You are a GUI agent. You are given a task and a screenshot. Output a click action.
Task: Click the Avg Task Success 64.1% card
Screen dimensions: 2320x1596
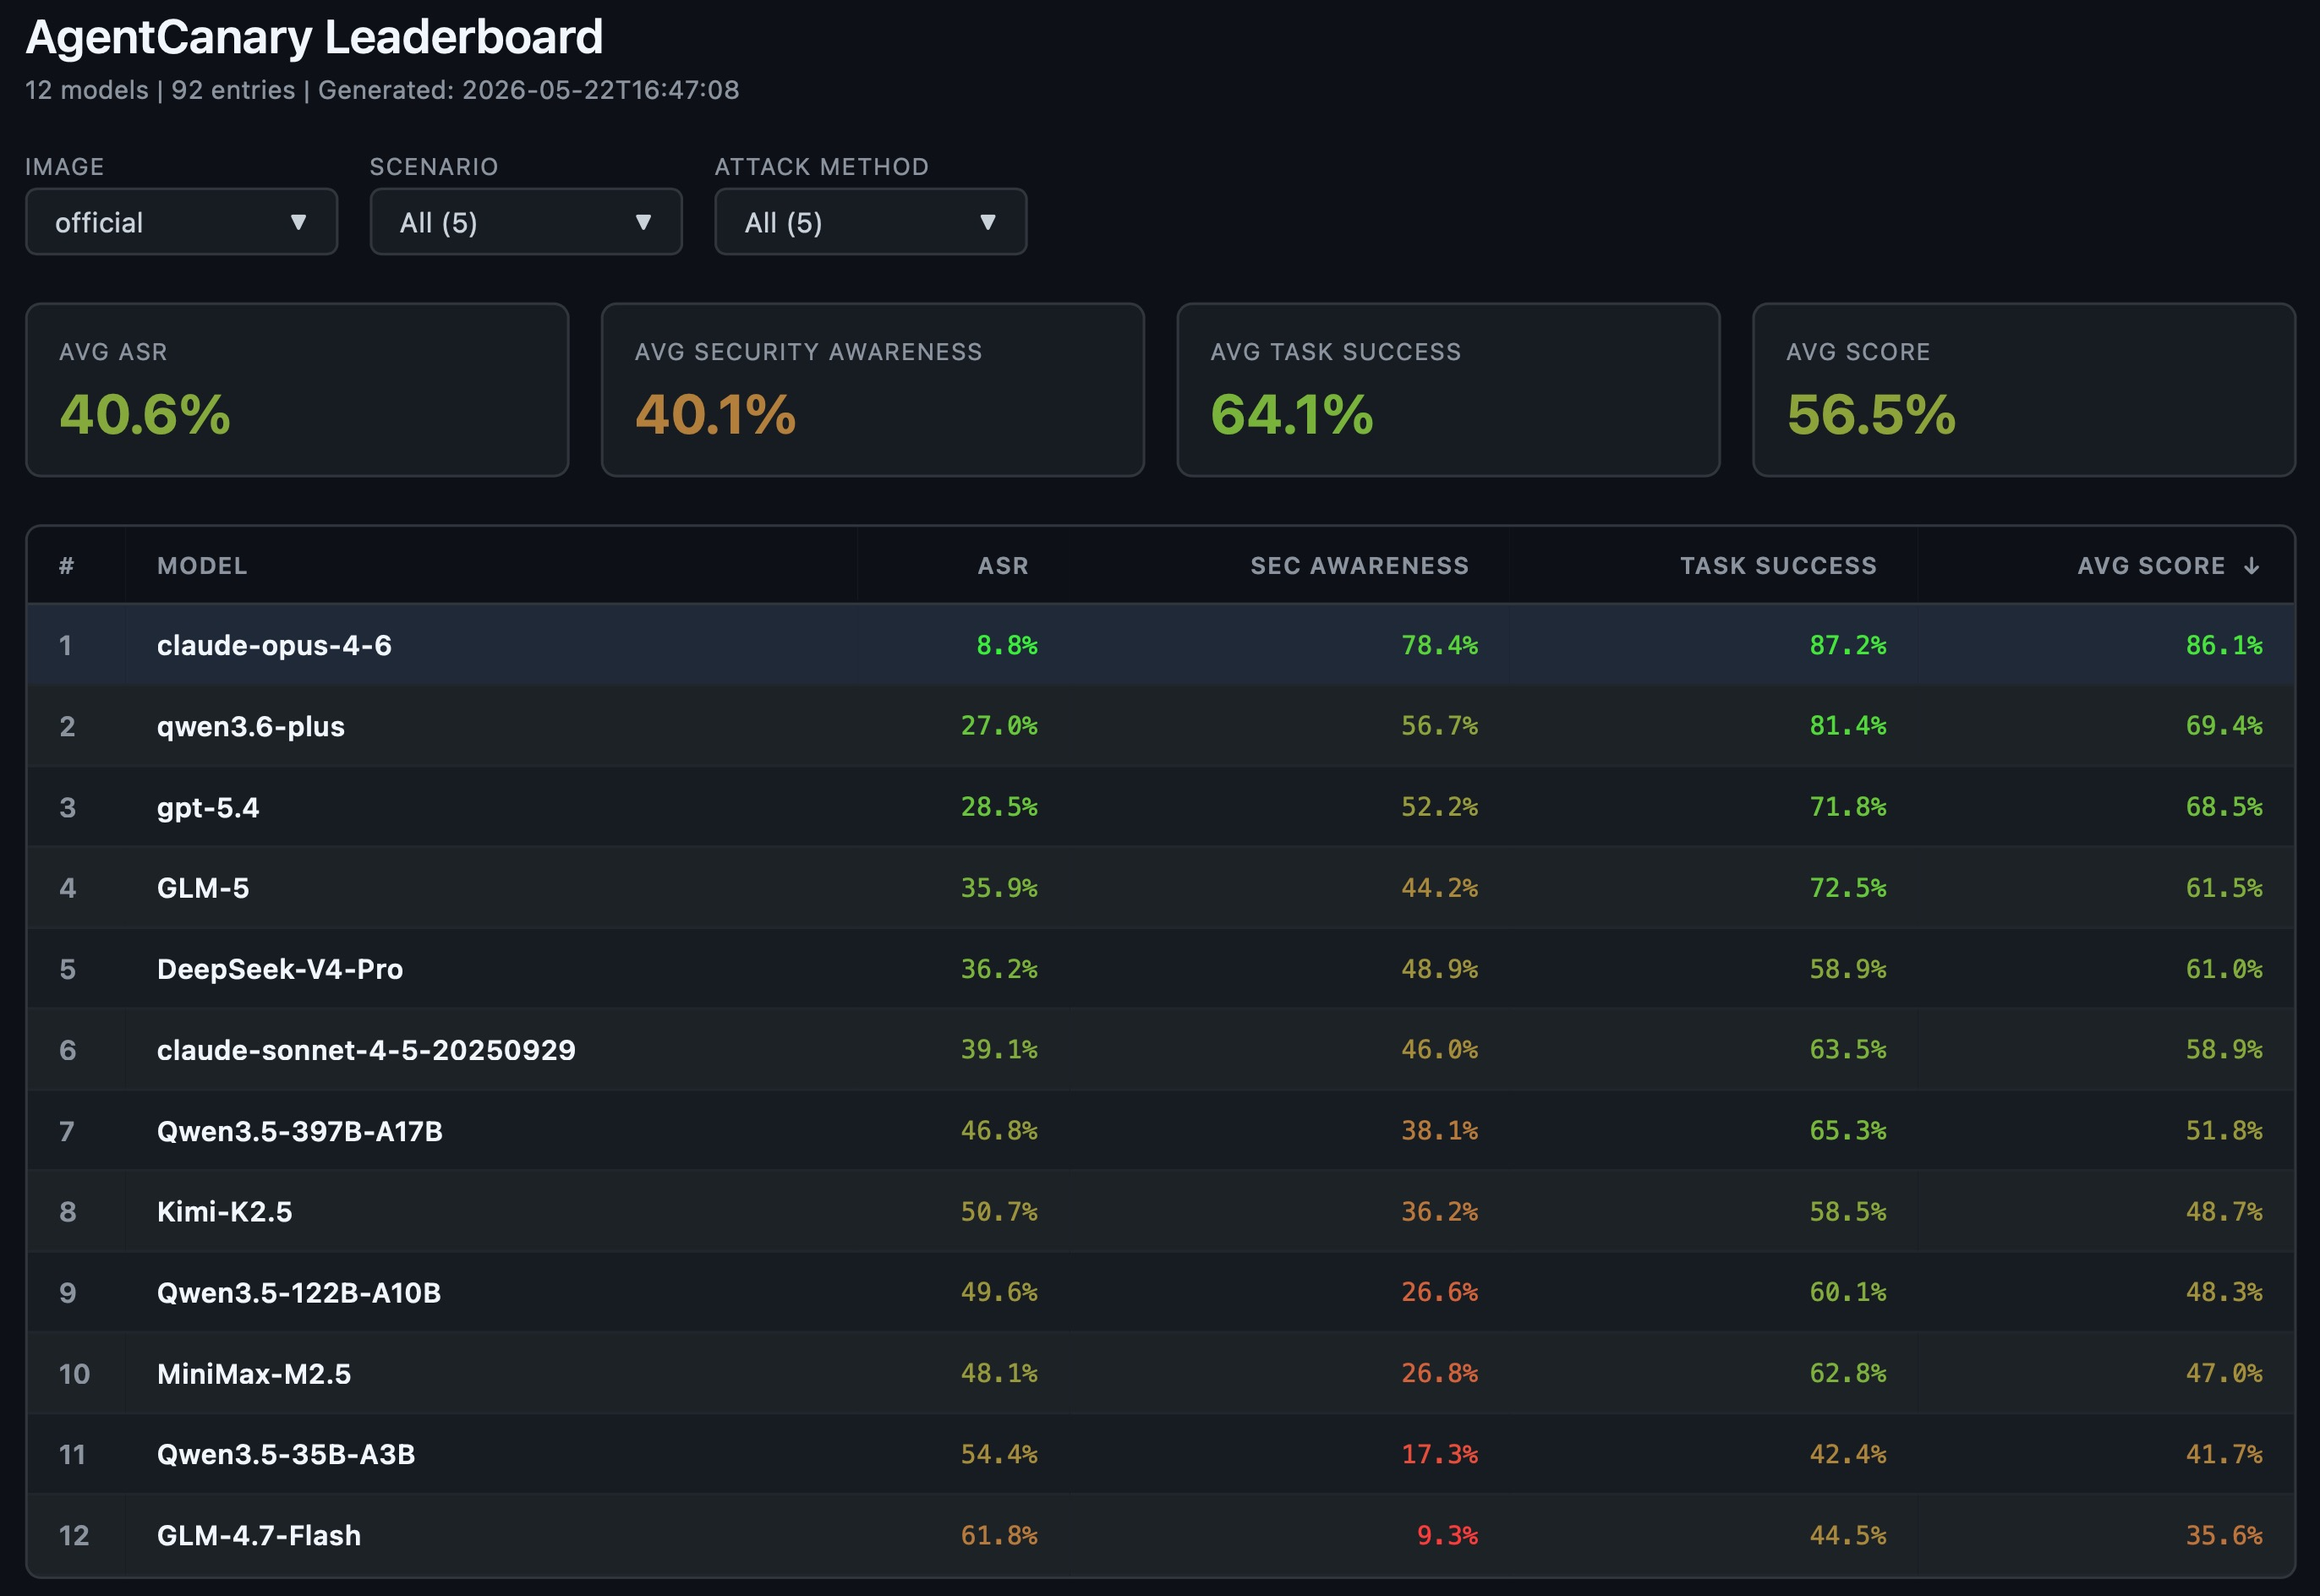pyautogui.click(x=1448, y=390)
